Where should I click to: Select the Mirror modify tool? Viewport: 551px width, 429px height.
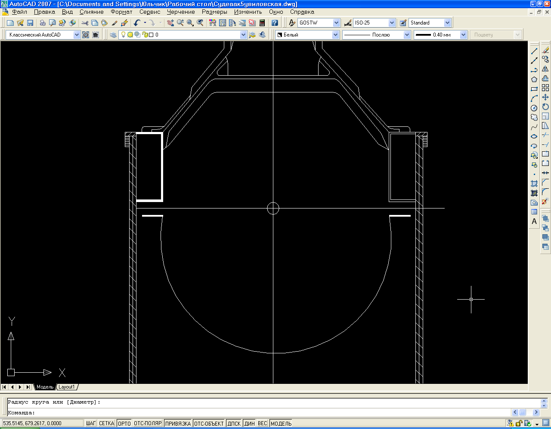click(x=545, y=69)
